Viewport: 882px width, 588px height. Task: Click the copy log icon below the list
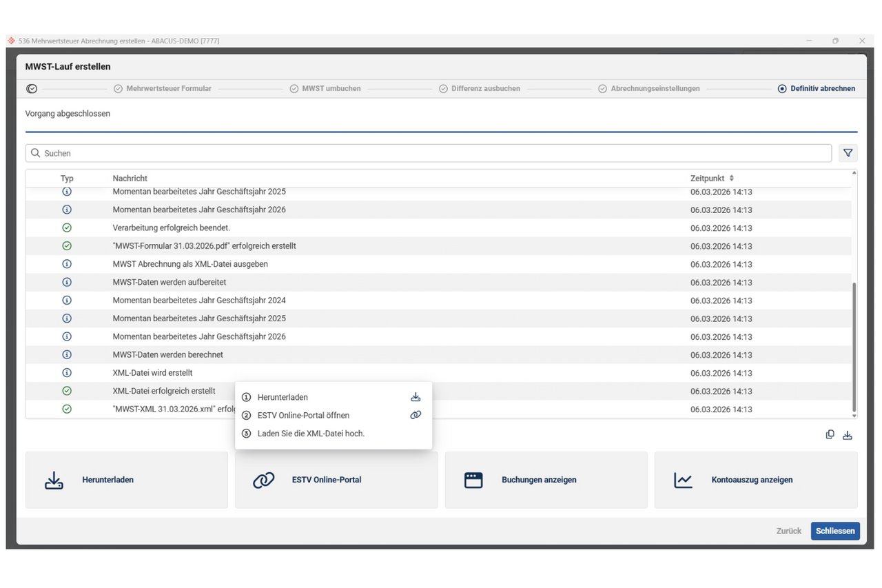(830, 435)
